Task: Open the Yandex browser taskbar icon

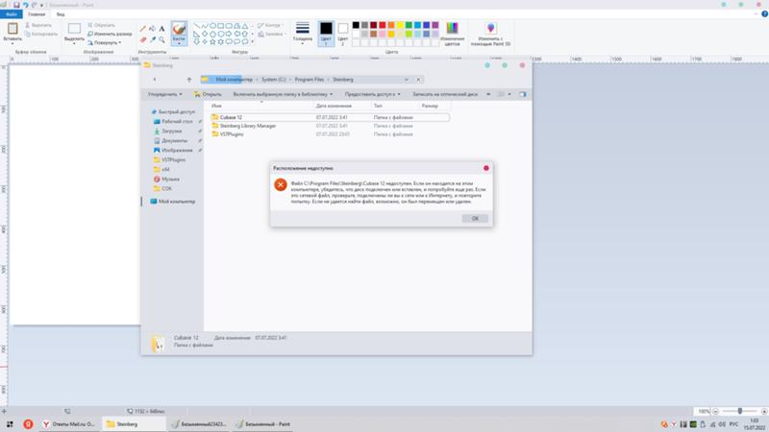Action: (x=28, y=424)
